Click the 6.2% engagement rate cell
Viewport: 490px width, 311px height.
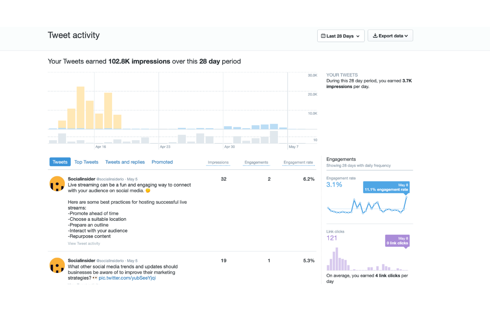point(309,179)
